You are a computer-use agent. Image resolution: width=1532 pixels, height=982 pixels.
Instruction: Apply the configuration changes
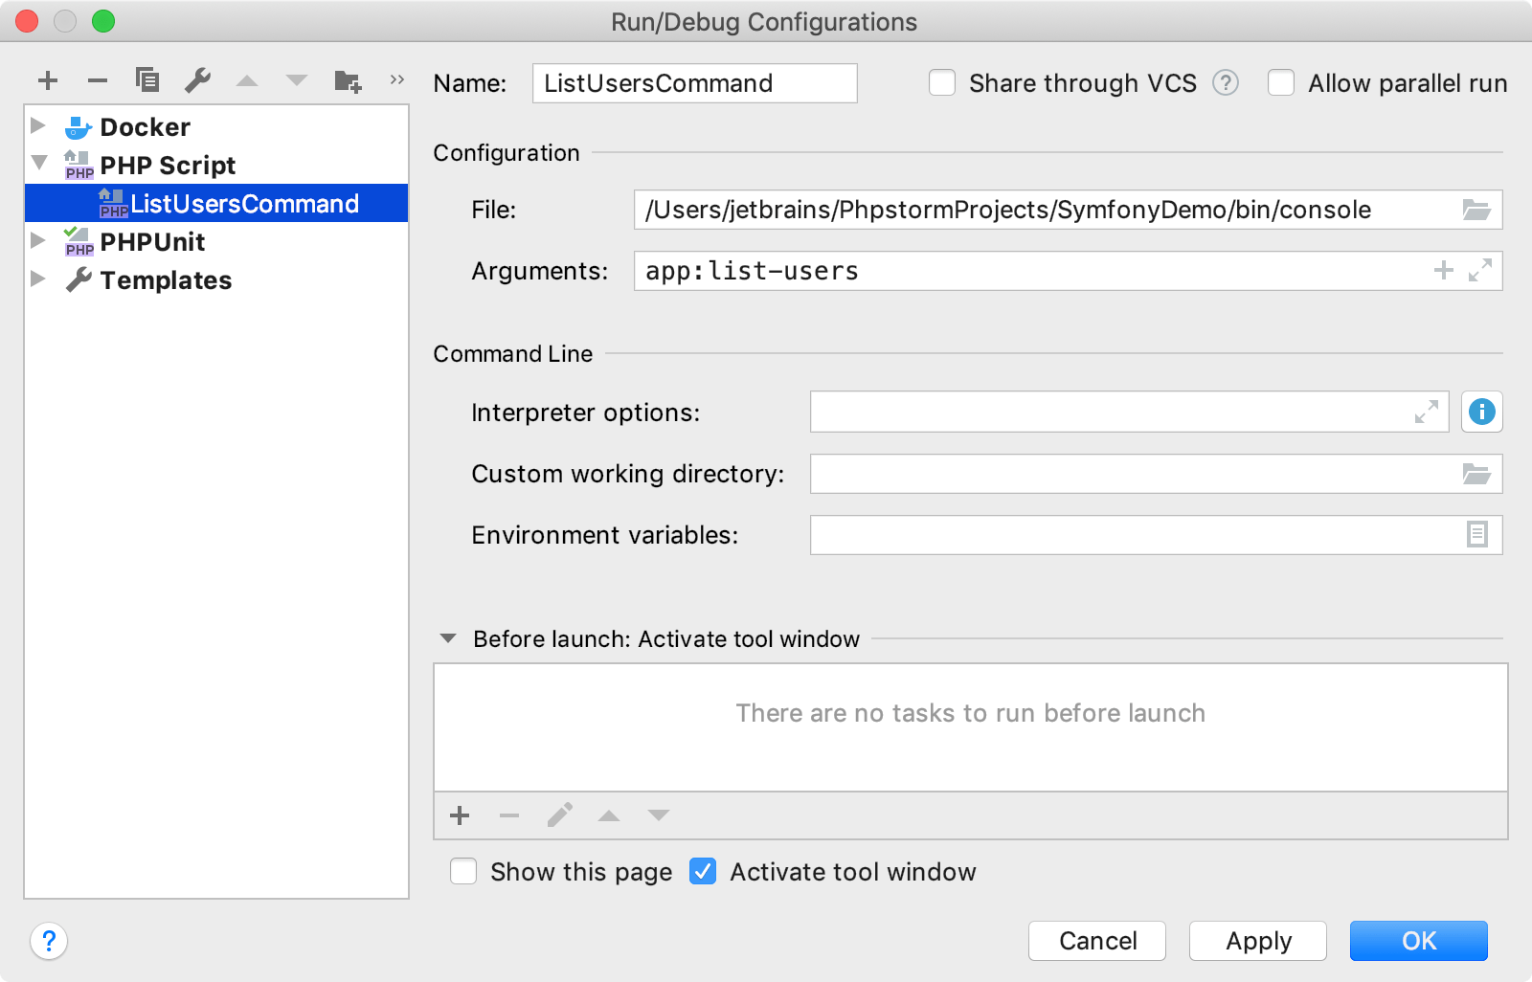[x=1257, y=941]
